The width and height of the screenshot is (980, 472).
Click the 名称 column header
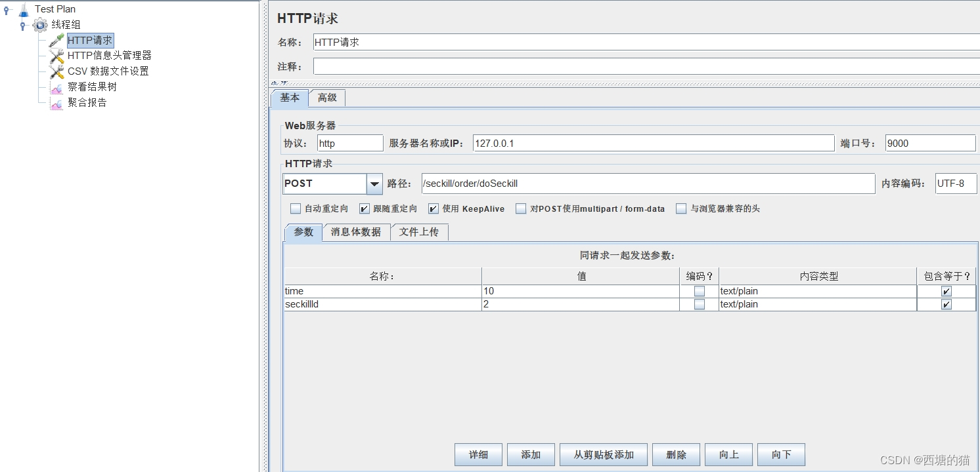[383, 276]
